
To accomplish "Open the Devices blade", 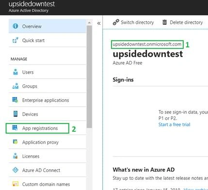I will click(47, 114).
